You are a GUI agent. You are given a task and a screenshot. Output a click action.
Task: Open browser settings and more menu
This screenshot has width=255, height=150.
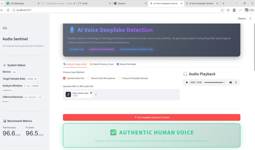click(x=240, y=10)
